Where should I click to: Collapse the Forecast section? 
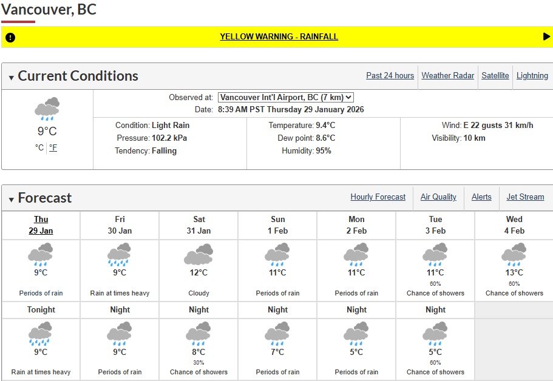(12, 200)
